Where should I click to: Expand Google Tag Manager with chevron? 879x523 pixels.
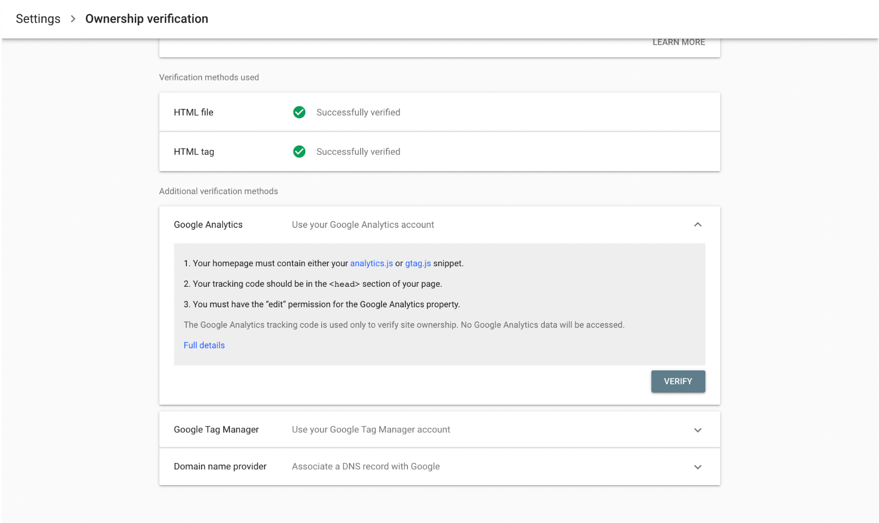point(697,430)
